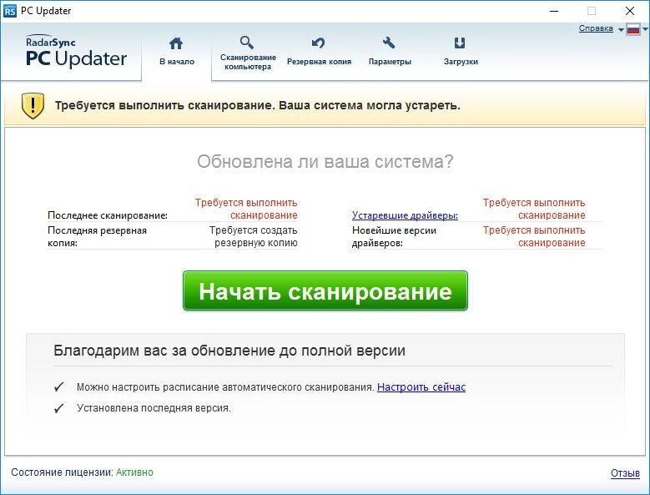Click the Настроить сейчас link
Viewport: 650px width, 495px height.
(x=421, y=386)
